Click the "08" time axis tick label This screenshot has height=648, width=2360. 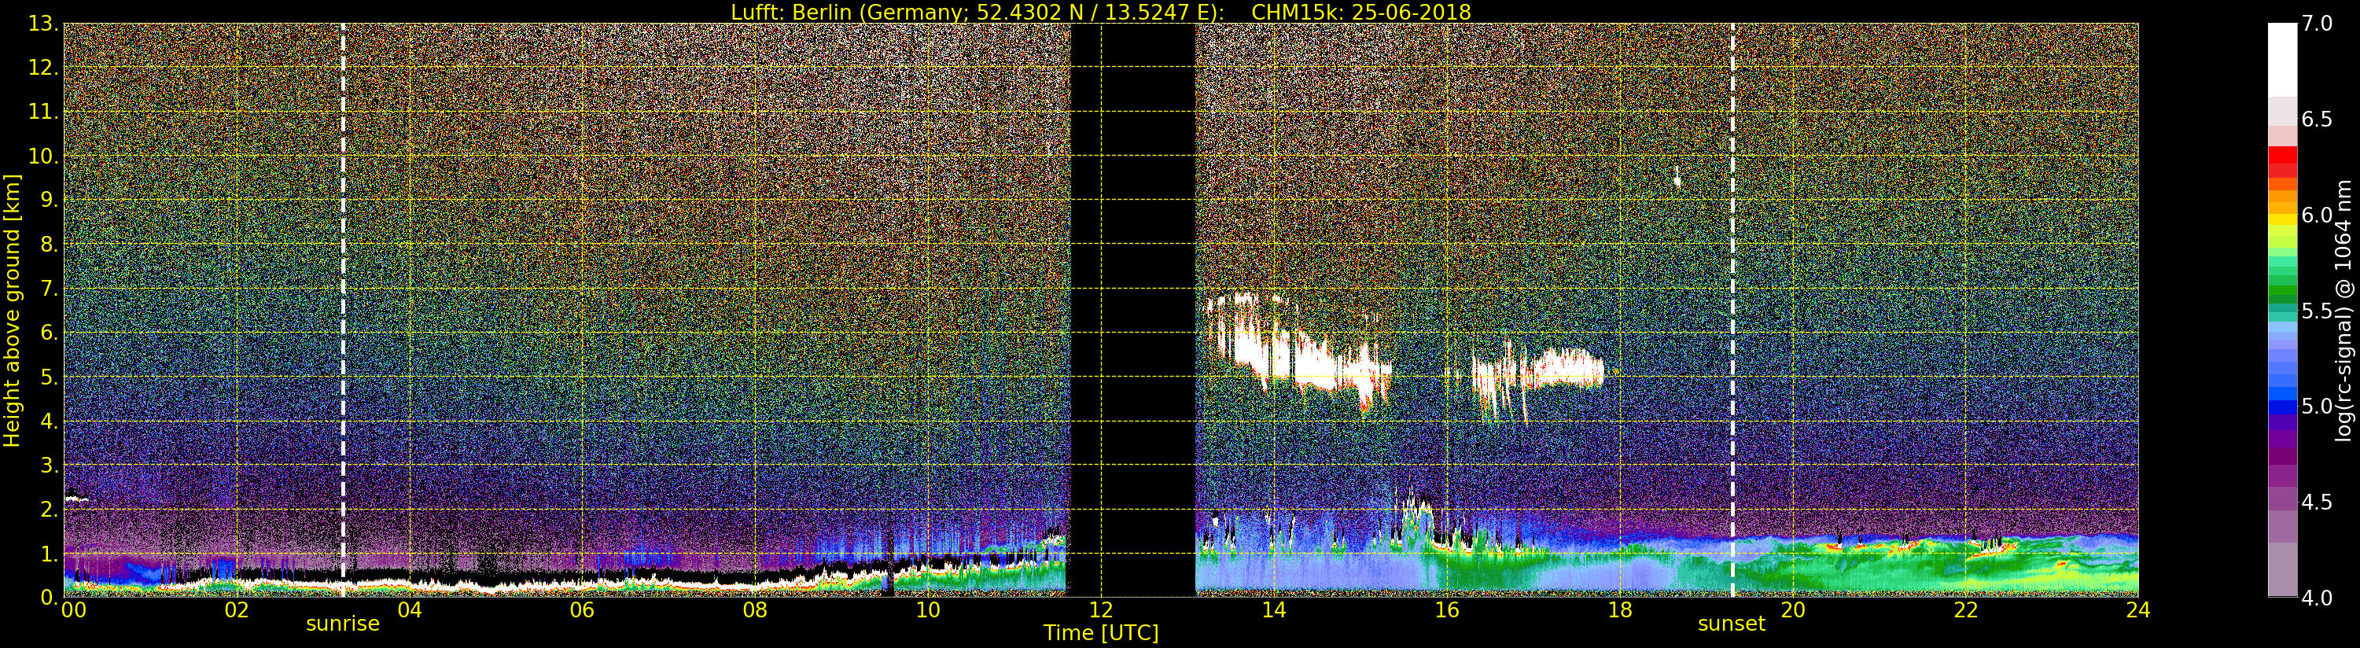tap(755, 609)
